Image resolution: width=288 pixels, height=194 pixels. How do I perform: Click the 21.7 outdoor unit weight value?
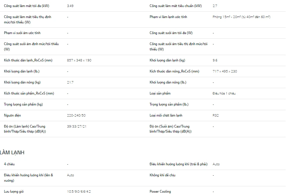(70, 82)
